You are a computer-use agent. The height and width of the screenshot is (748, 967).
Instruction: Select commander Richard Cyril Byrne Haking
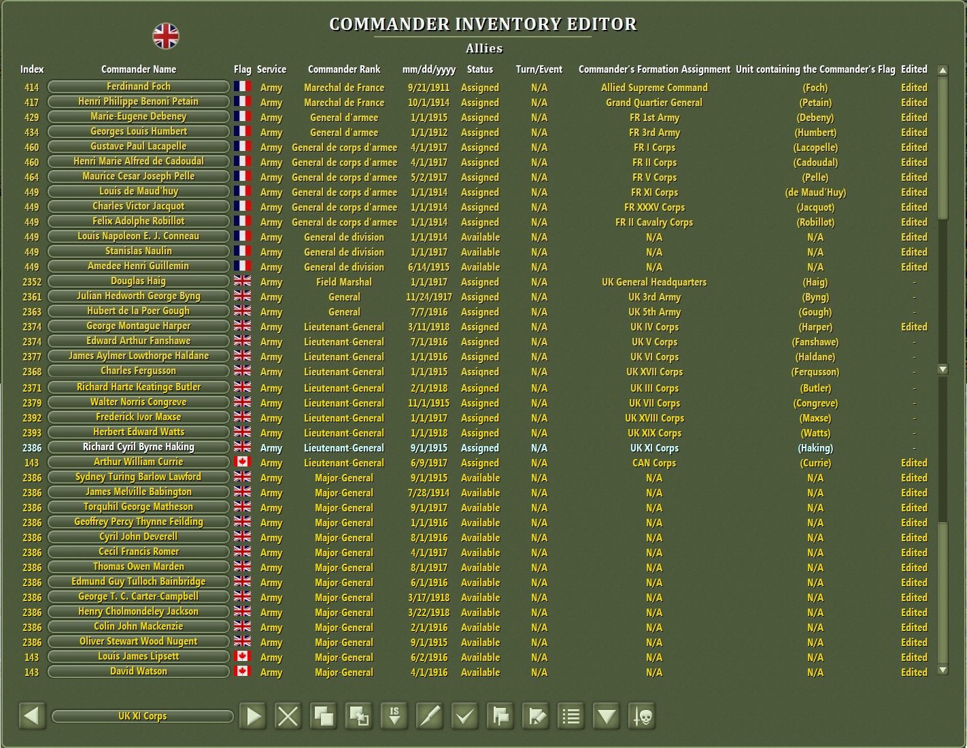[x=139, y=447]
